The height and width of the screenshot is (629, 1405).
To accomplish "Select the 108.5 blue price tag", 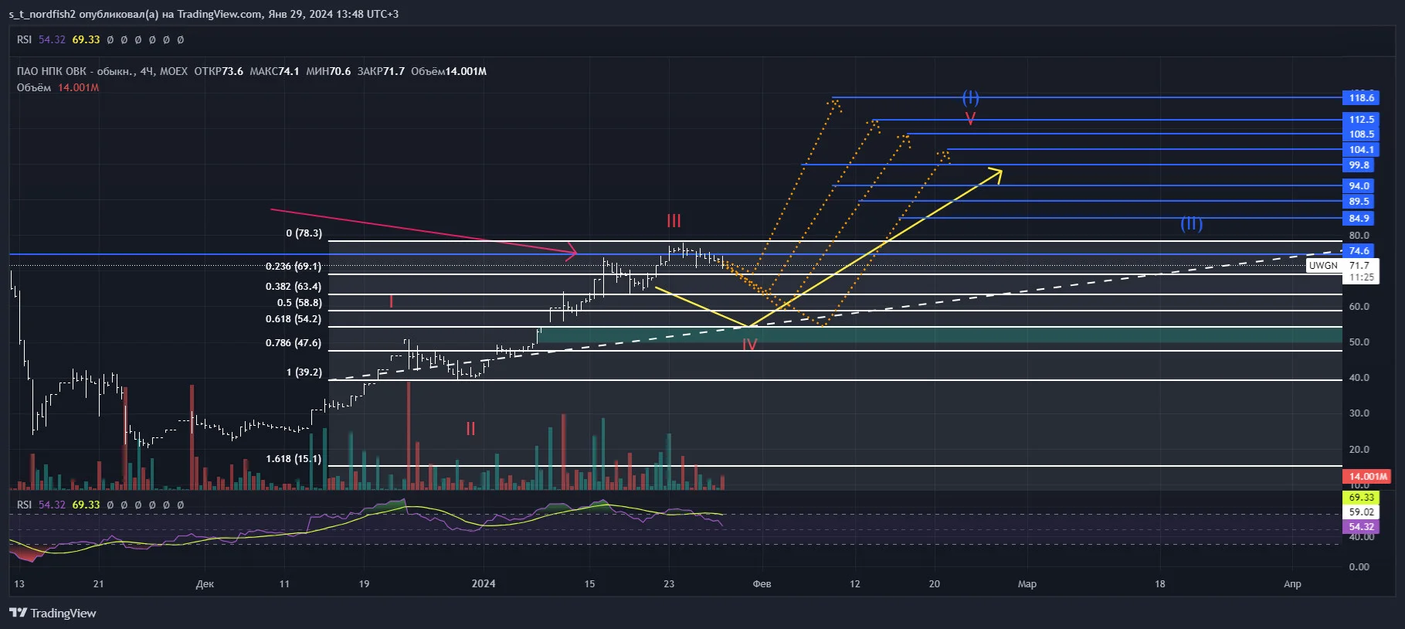I will coord(1362,134).
